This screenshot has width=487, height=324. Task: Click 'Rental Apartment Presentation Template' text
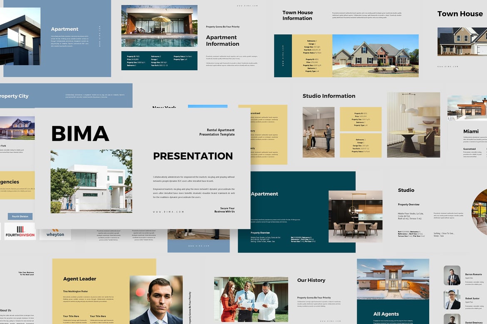[217, 132]
